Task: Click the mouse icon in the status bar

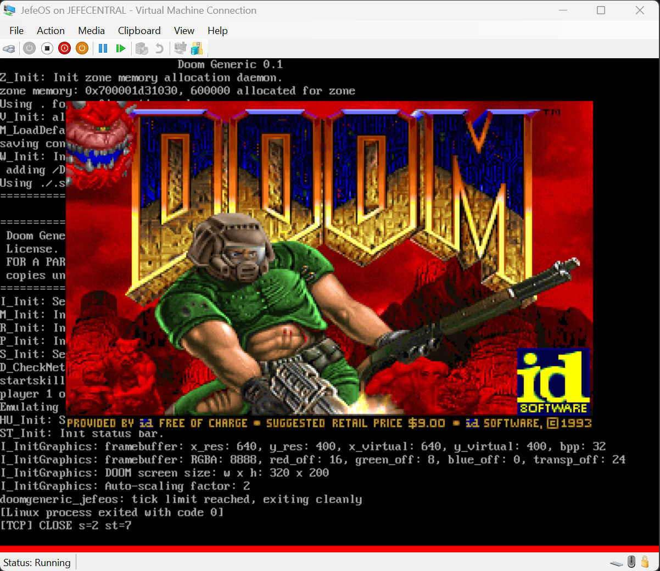Action: (631, 562)
